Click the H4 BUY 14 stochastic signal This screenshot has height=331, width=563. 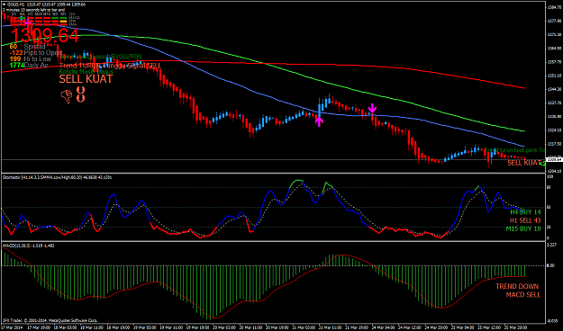pyautogui.click(x=525, y=212)
